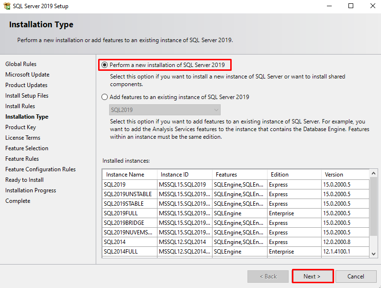Click Enterprise edition cell in SQL2019FULL row
Image resolution: width=381 pixels, height=288 pixels.
click(x=294, y=213)
